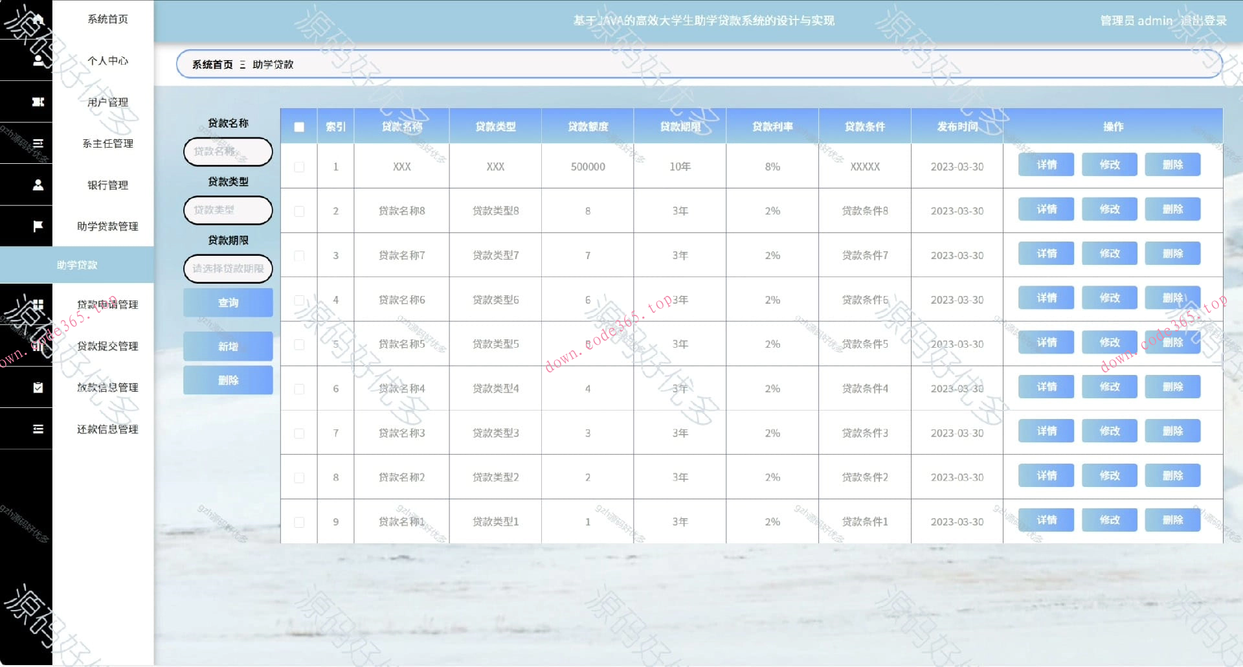Click the flag icon beside 助学贷款管理
Image resolution: width=1243 pixels, height=667 pixels.
(38, 226)
